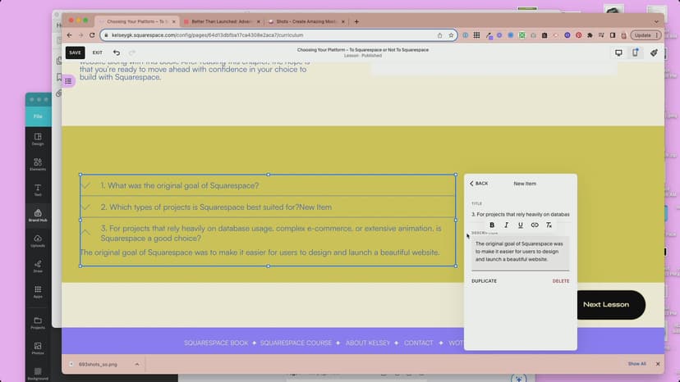Expand the first accordion question
This screenshot has height=382, width=680.
pos(86,186)
